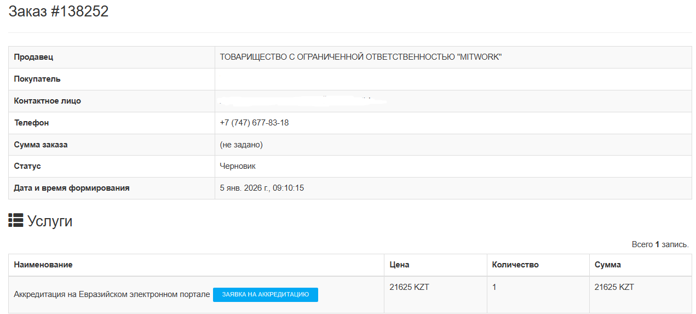Click the Дата и время формирования label
Screen dimensions: 696x314
[x=72, y=188]
